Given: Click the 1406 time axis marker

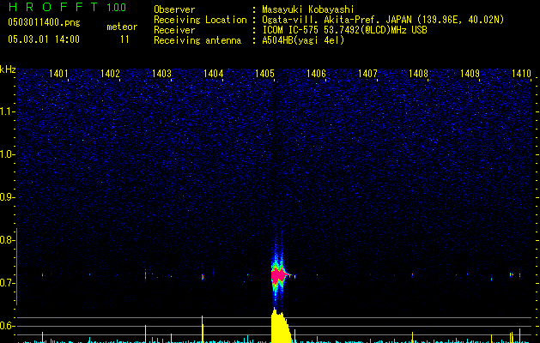Looking at the screenshot, I should pyautogui.click(x=316, y=74).
